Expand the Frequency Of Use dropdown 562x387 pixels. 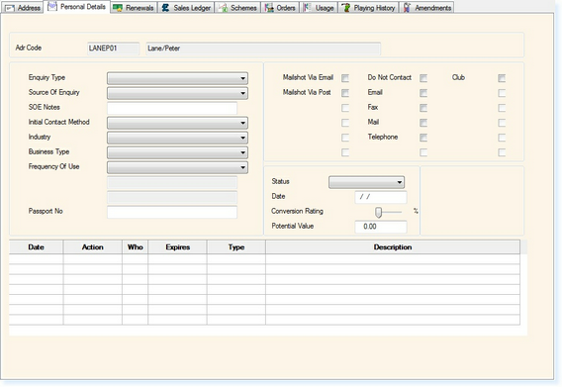[177, 167]
